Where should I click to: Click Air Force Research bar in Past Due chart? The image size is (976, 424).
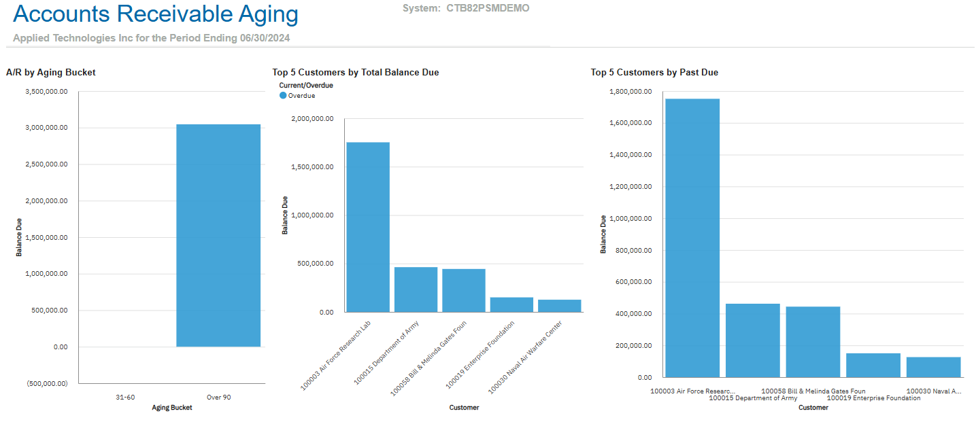692,238
